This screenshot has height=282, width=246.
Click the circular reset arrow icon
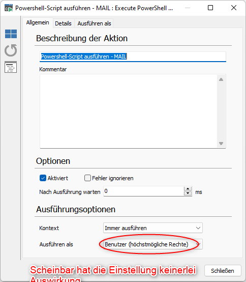click(x=11, y=50)
